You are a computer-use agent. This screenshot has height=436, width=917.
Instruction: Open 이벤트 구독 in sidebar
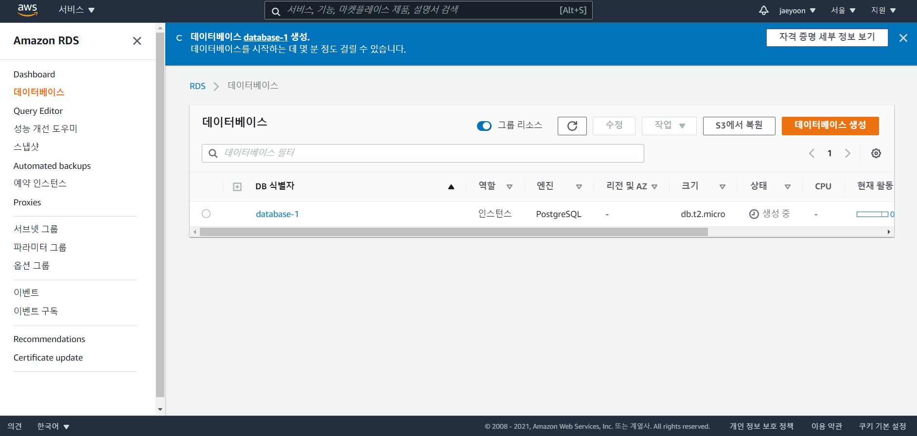point(35,311)
